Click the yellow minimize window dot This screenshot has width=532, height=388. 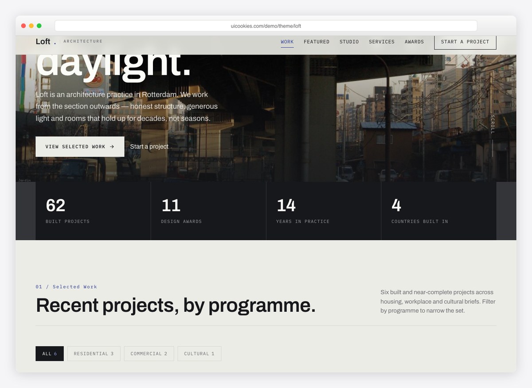[x=31, y=26]
